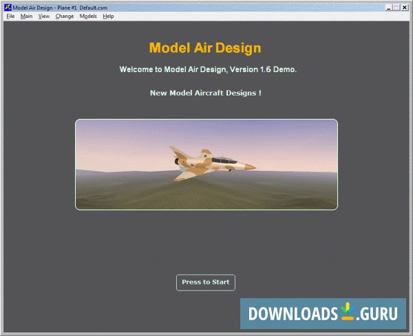The width and height of the screenshot is (413, 336).
Task: Open the File menu
Action: [x=10, y=16]
